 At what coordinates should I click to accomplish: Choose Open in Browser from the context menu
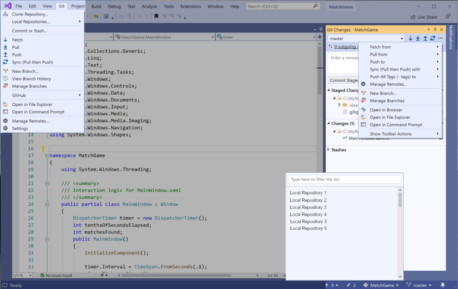coord(386,110)
